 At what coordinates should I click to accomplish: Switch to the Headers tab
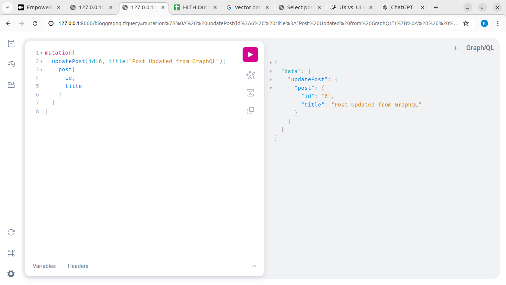(x=78, y=266)
